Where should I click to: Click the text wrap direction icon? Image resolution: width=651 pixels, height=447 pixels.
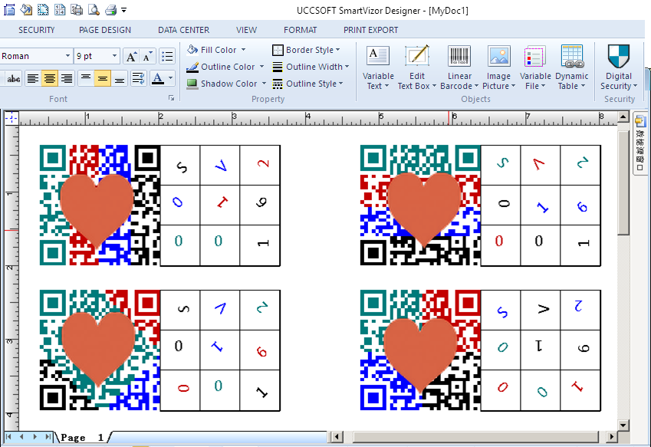coord(139,78)
